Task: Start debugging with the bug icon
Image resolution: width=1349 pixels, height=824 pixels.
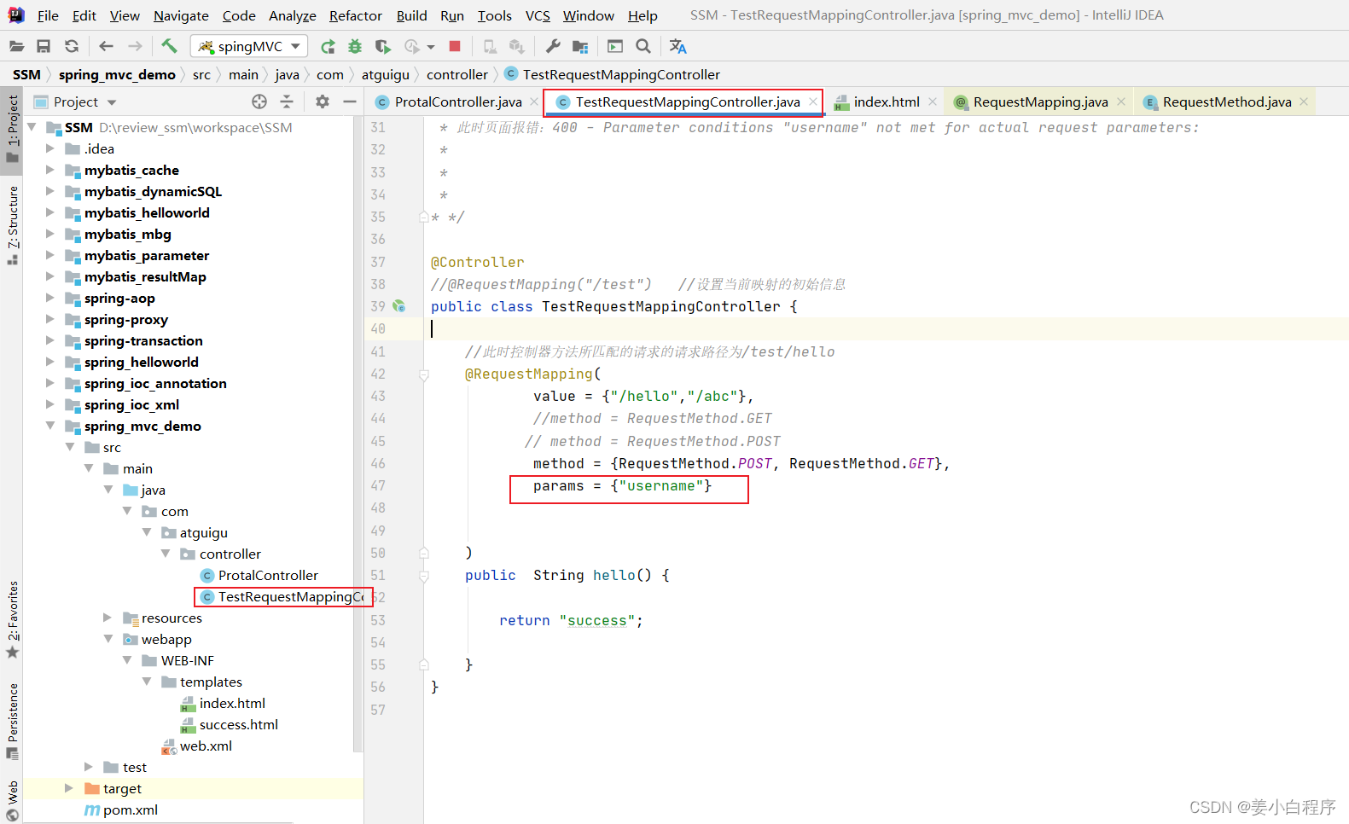Action: (x=355, y=46)
